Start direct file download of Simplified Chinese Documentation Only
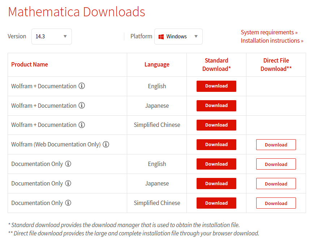 [276, 203]
